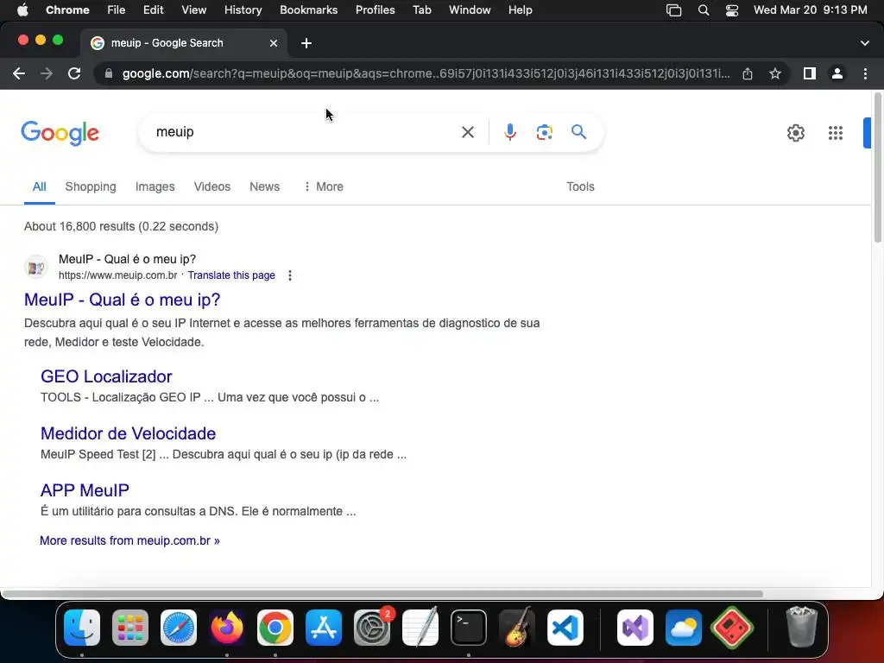Clear the search query X
This screenshot has width=884, height=663.
468,132
